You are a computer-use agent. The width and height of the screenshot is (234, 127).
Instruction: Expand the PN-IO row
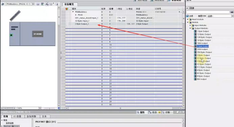(x=76, y=15)
